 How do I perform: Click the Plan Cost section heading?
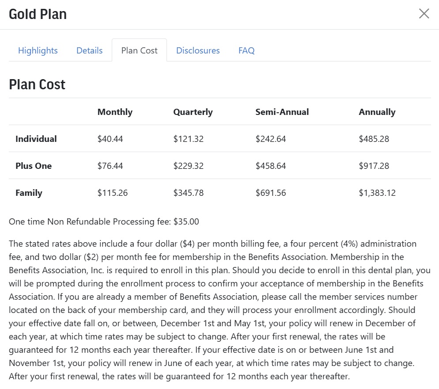(37, 84)
